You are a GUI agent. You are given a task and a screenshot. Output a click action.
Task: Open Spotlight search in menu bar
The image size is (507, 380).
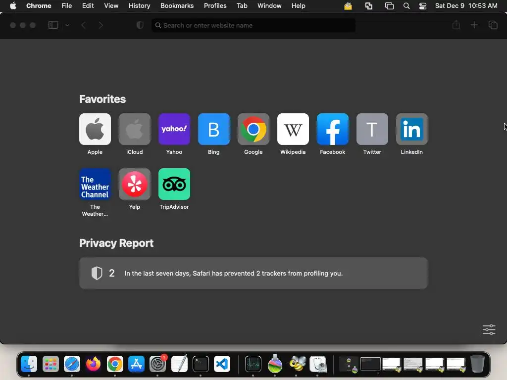click(406, 6)
